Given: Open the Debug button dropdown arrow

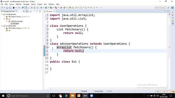Looking at the screenshot, I should (43, 8).
